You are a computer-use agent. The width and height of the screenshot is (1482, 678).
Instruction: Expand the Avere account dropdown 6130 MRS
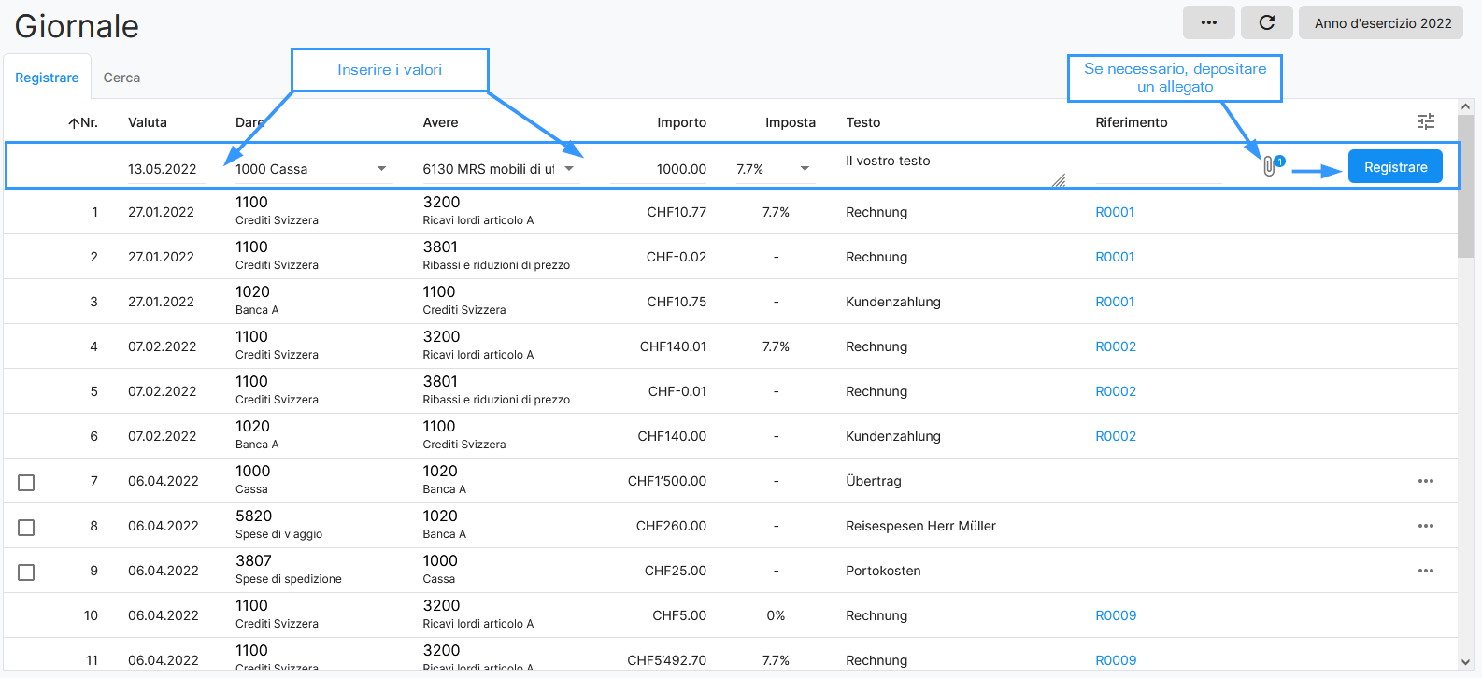pyautogui.click(x=569, y=169)
